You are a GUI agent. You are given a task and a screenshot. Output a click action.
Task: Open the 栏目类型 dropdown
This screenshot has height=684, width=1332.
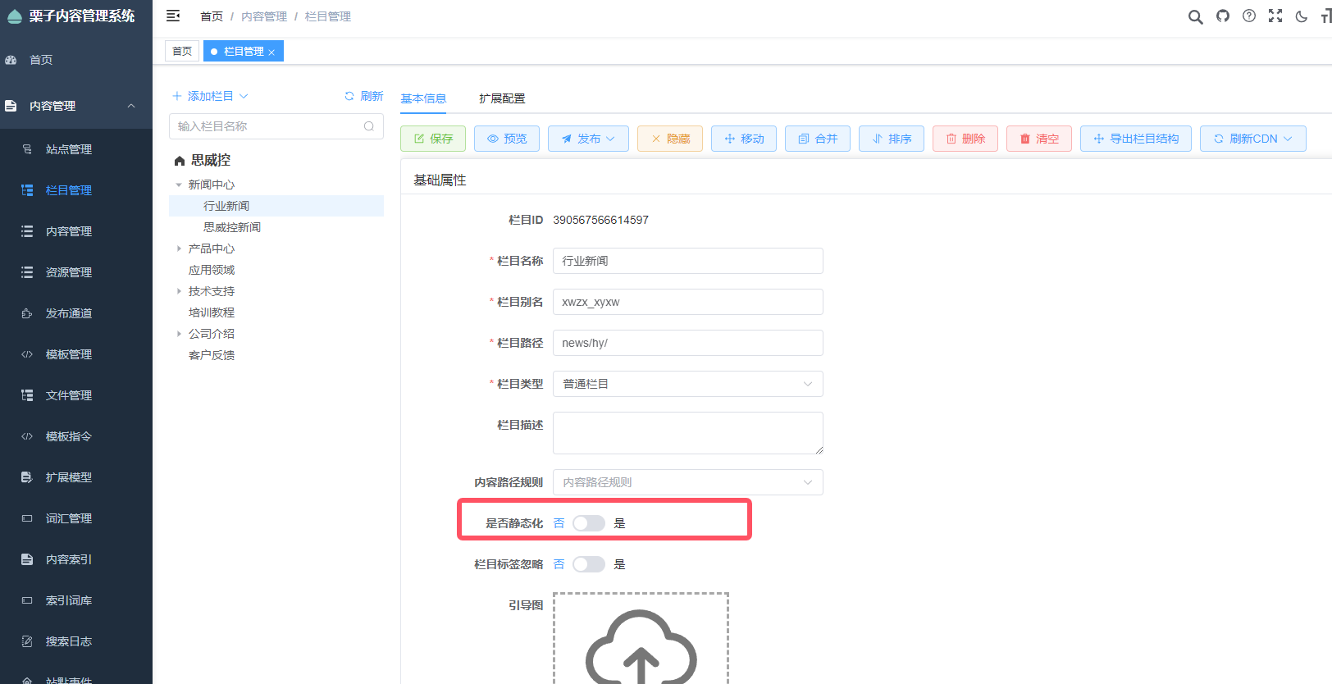pos(687,384)
